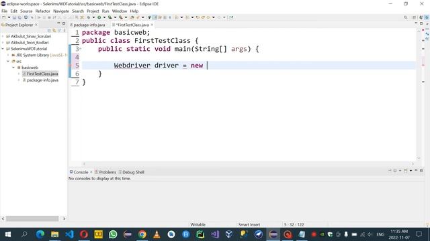Image resolution: width=430 pixels, height=241 pixels.
Task: Click in code editor after 'new' keyword
Action: click(x=207, y=66)
